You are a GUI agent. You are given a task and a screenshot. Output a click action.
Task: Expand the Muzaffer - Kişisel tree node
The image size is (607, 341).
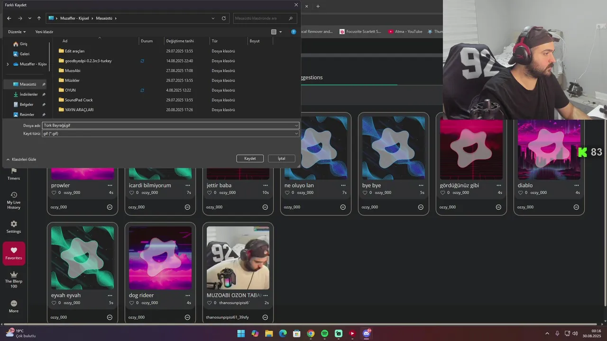point(7,64)
